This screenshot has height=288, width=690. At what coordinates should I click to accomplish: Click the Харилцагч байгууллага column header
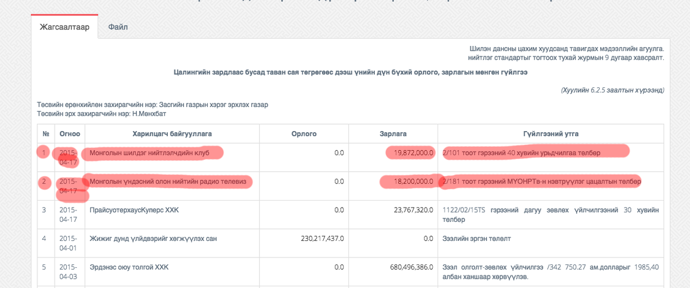pos(172,134)
